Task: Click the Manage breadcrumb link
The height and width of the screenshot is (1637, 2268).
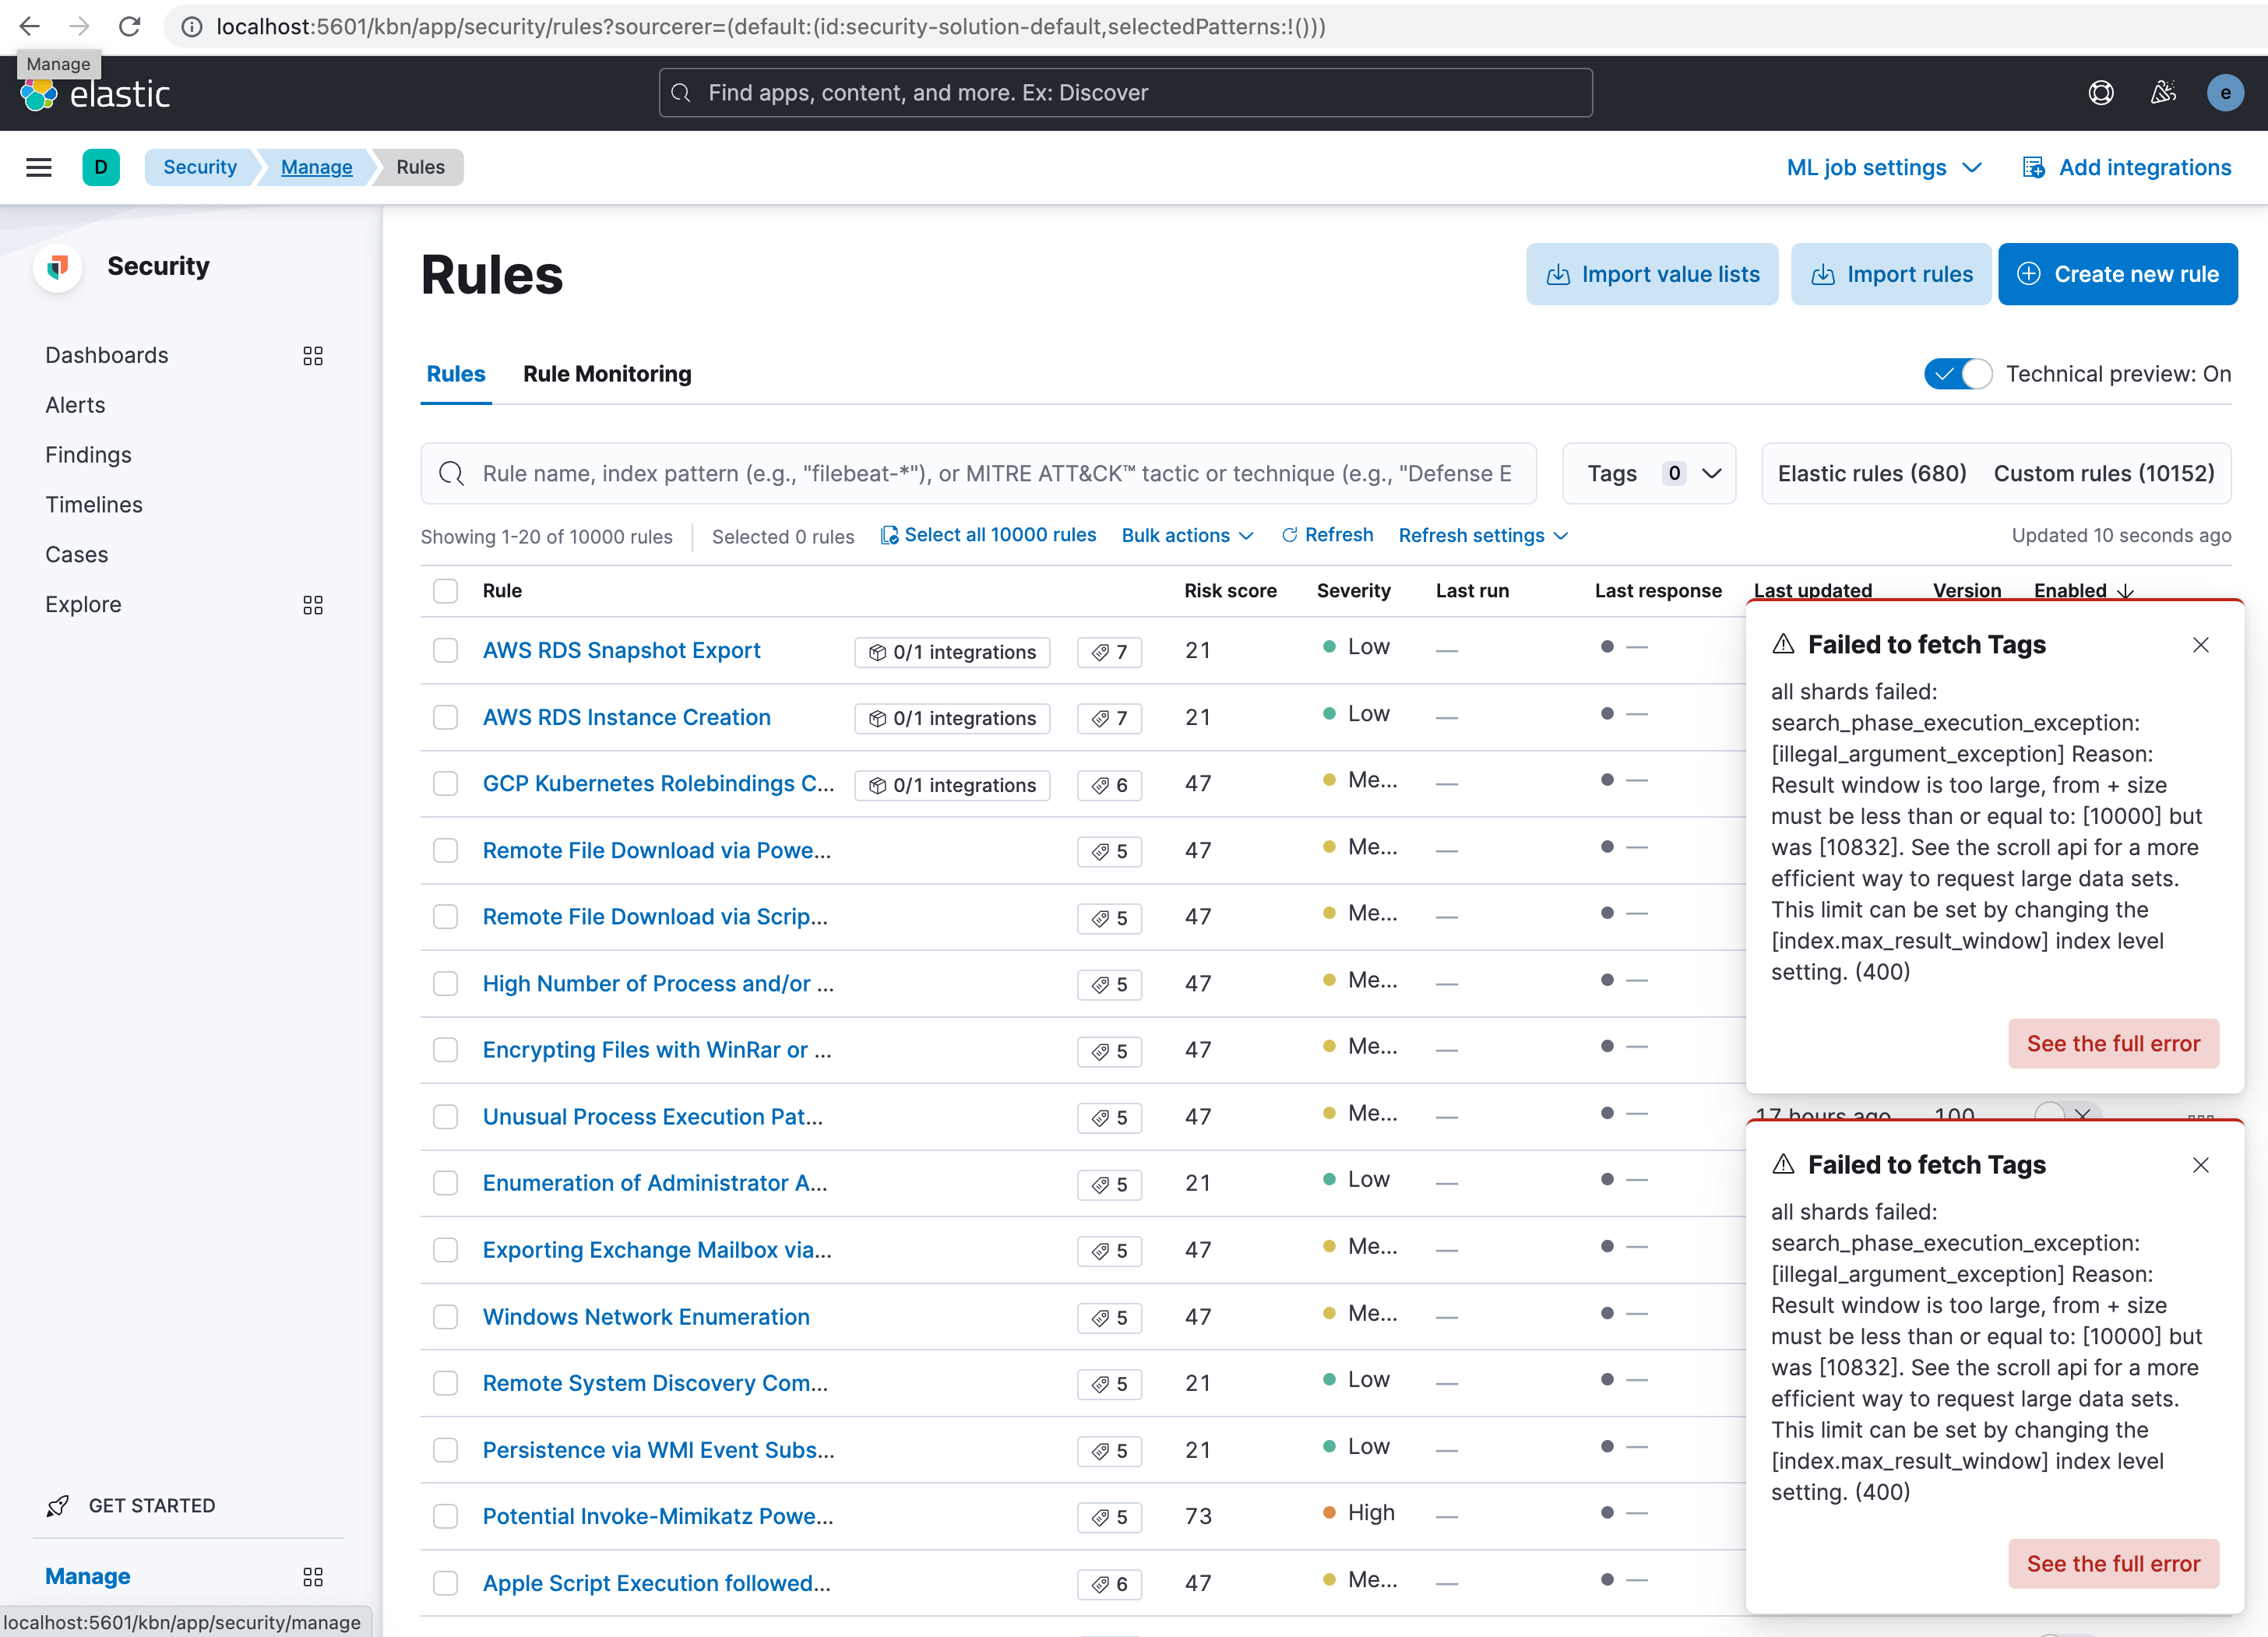Action: point(316,167)
